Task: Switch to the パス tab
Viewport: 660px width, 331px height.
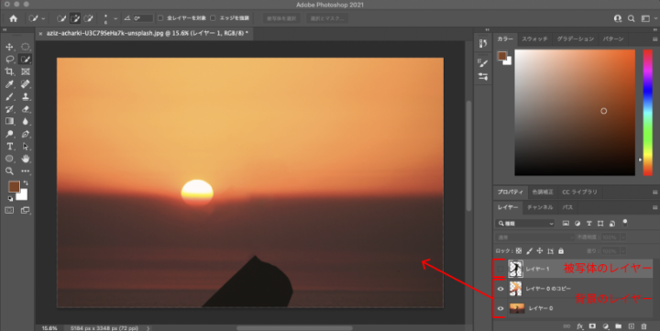Action: 567,207
